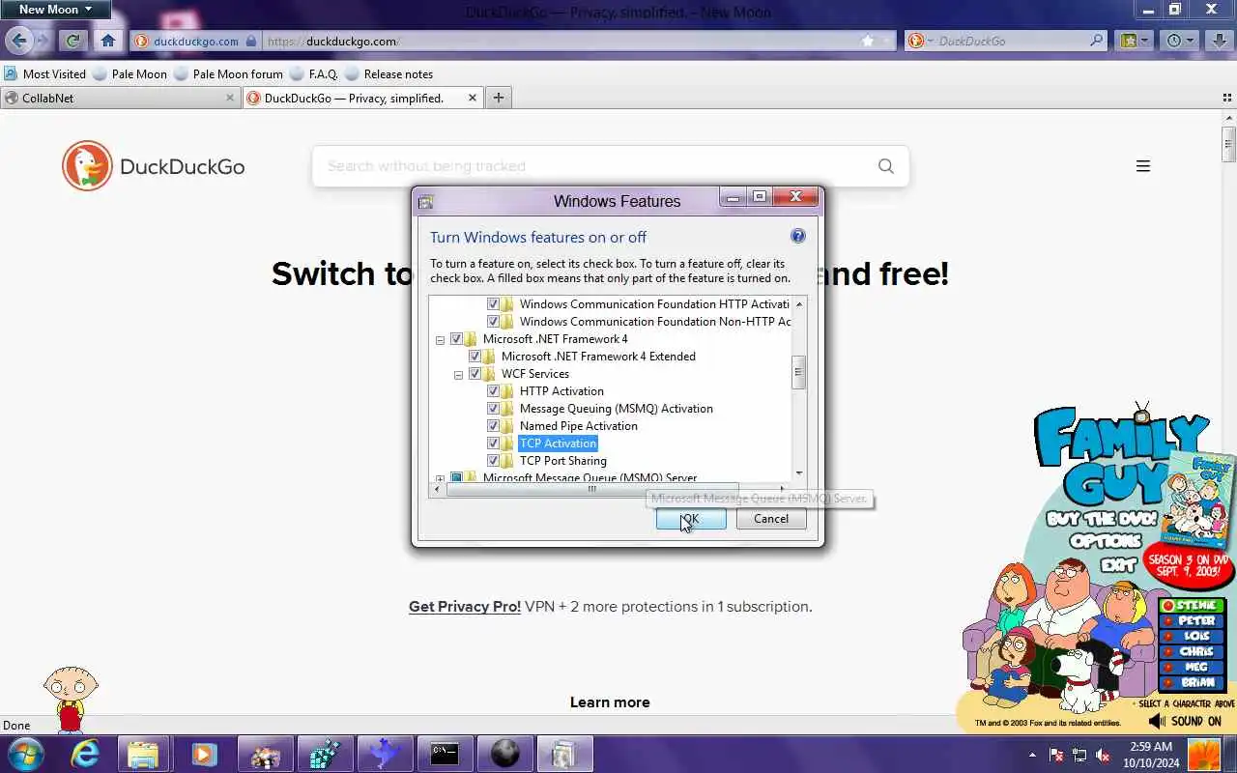The width and height of the screenshot is (1237, 773).
Task: Click the blue bird taskbar icon
Action: click(x=385, y=754)
